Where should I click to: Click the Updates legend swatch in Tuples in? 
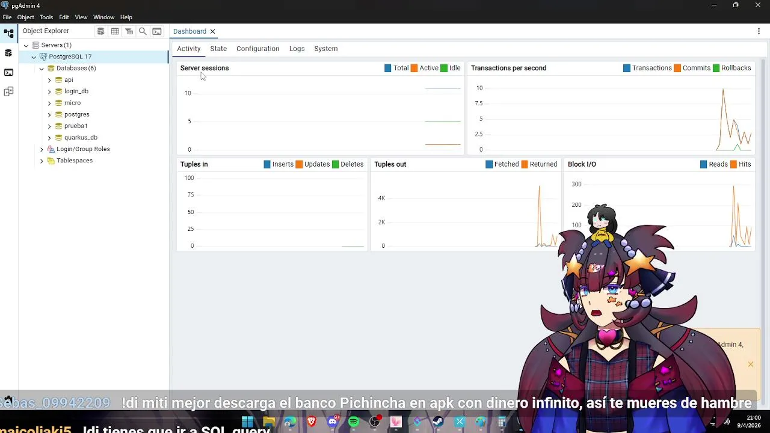pyautogui.click(x=299, y=164)
